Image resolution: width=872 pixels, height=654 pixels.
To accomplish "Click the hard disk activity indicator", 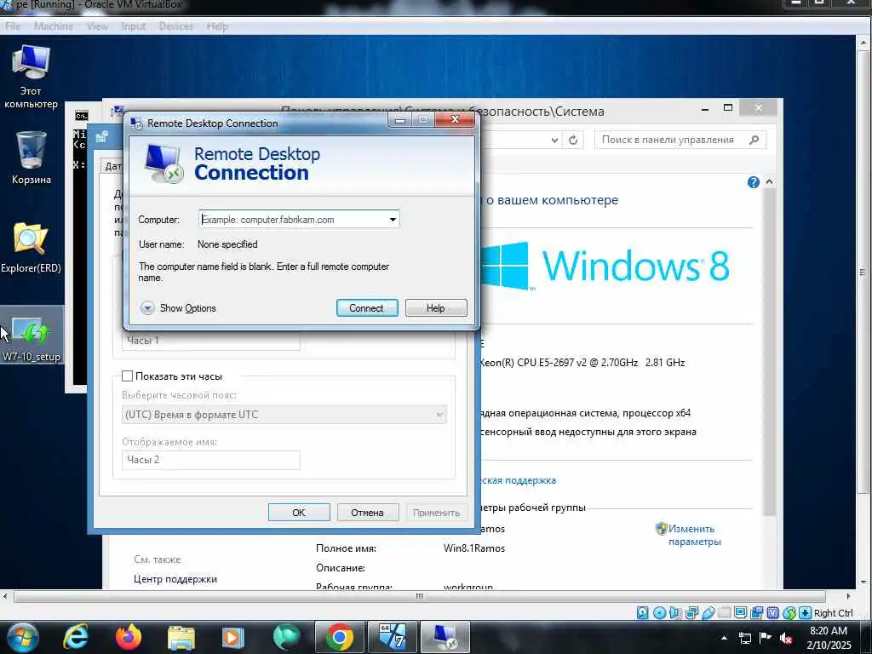I will 643,613.
